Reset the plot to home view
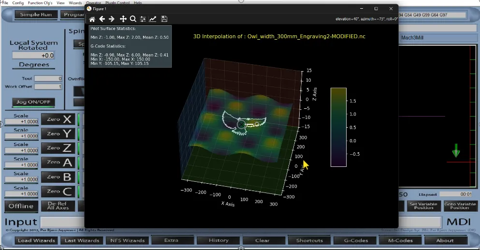Screen dimensions: 480x250 pos(92,19)
